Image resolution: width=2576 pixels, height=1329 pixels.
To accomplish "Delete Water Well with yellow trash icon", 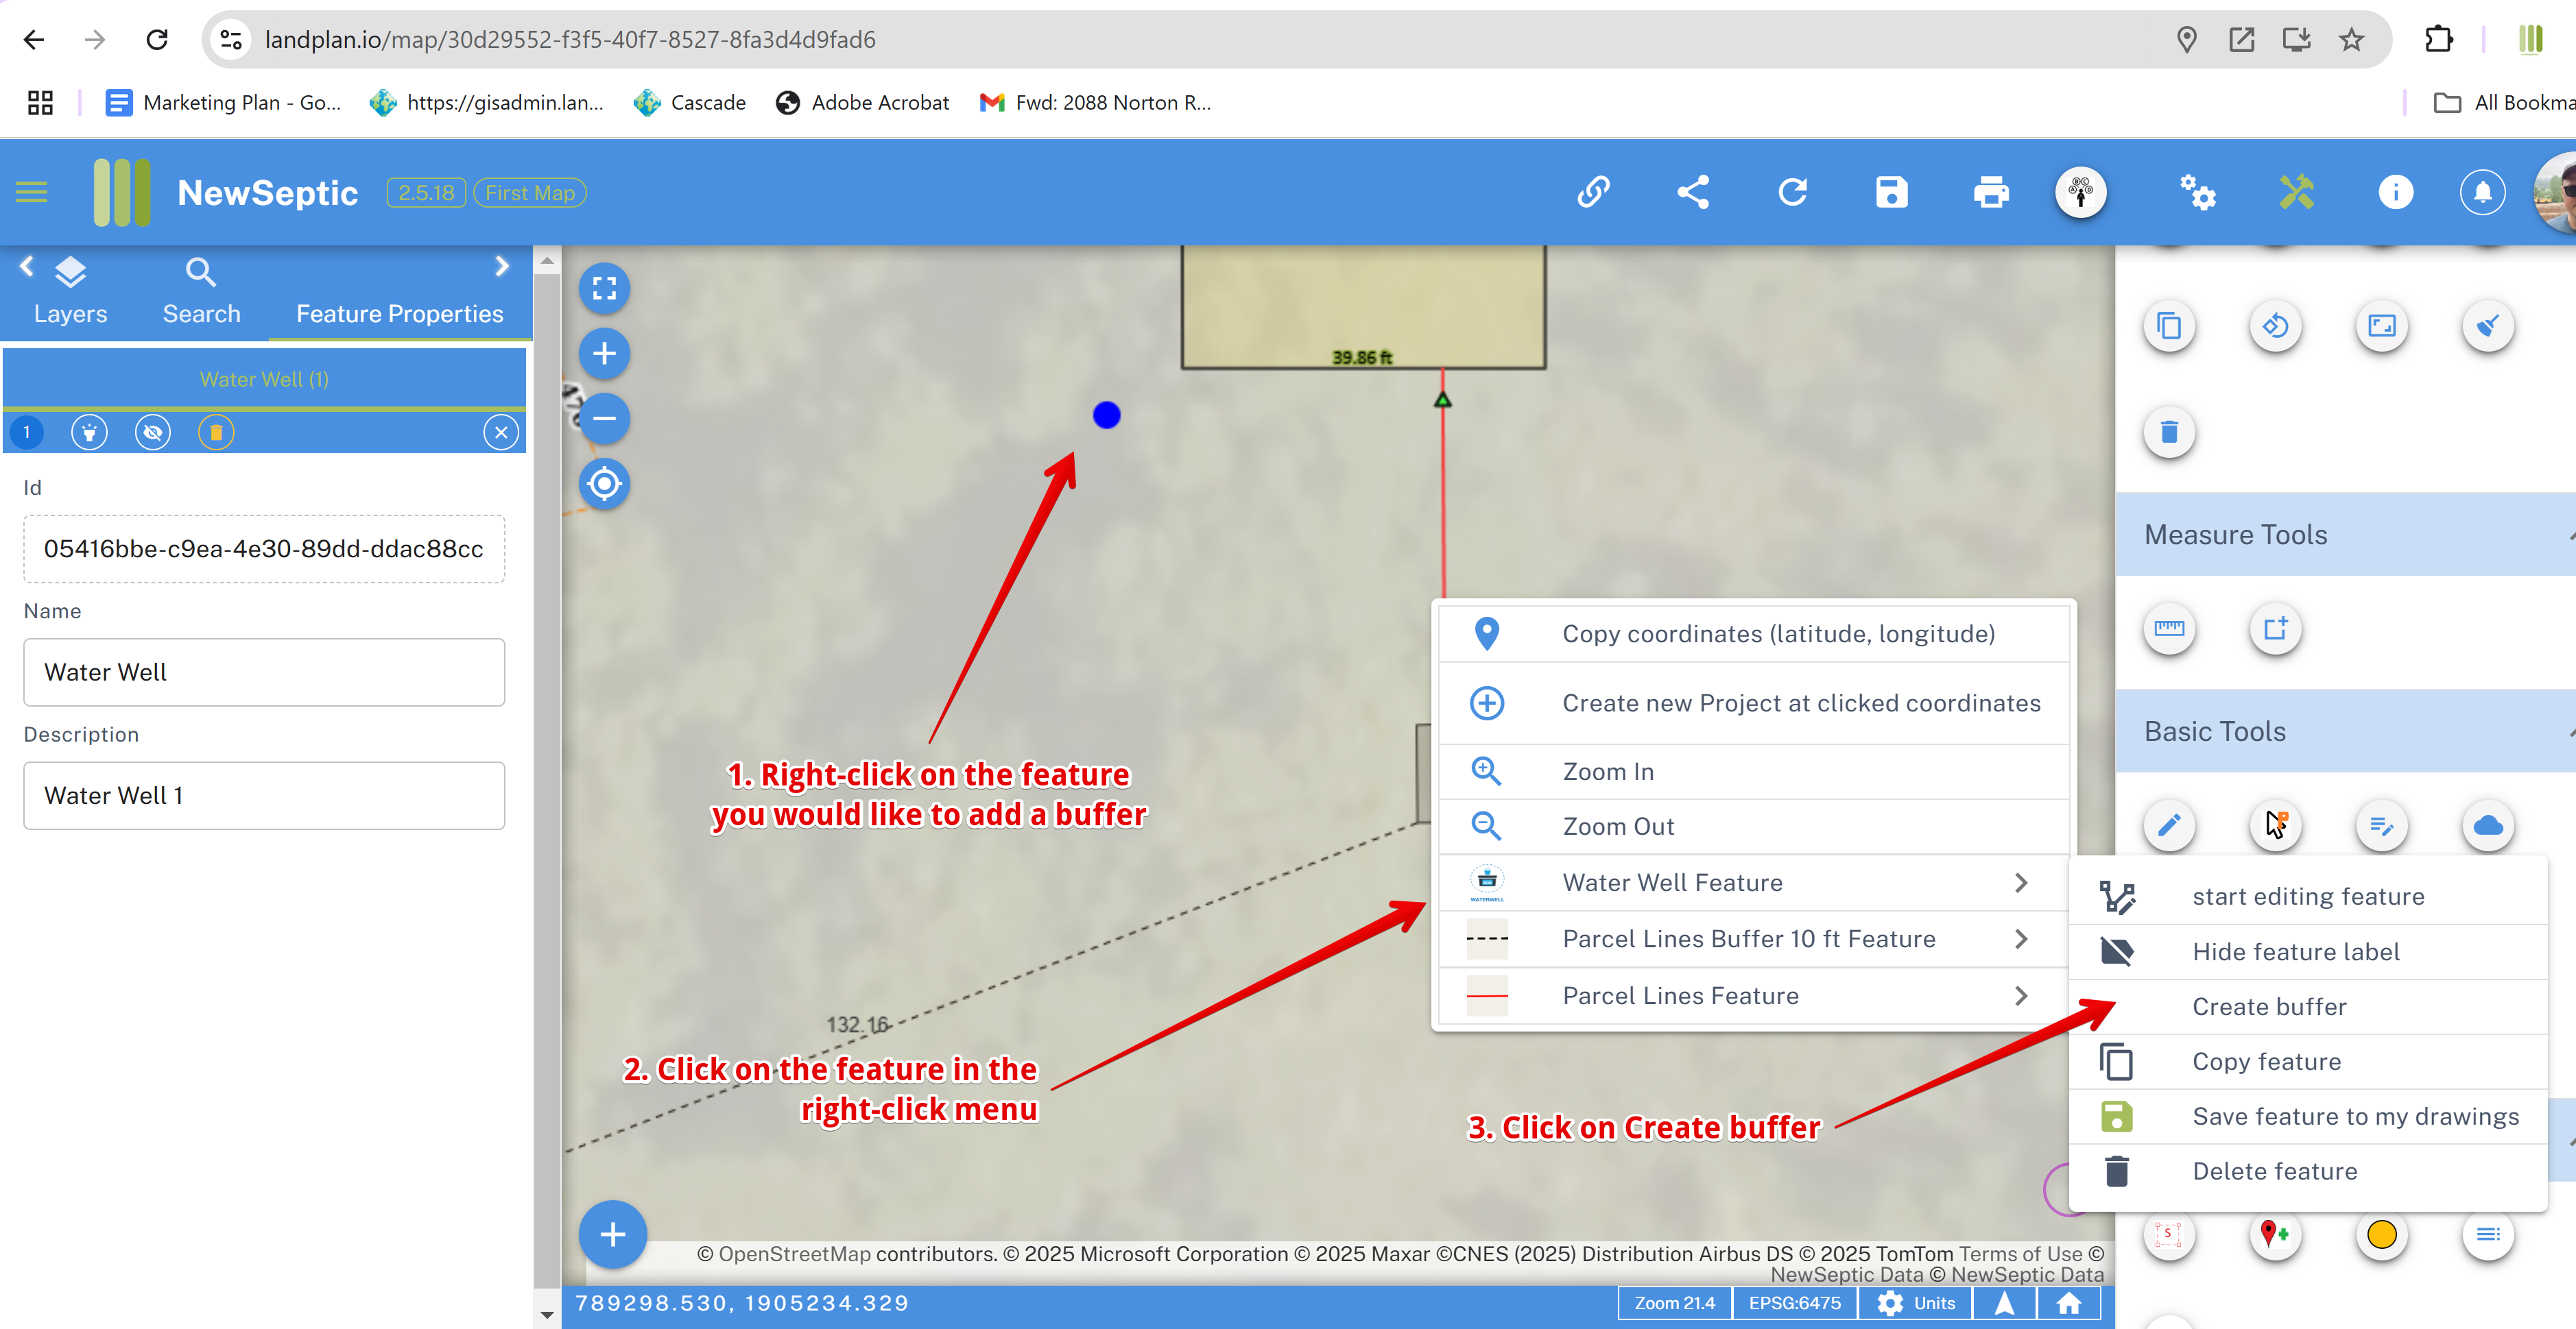I will click(x=216, y=432).
